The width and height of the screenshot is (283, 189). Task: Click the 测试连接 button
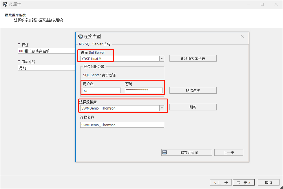[193, 90]
